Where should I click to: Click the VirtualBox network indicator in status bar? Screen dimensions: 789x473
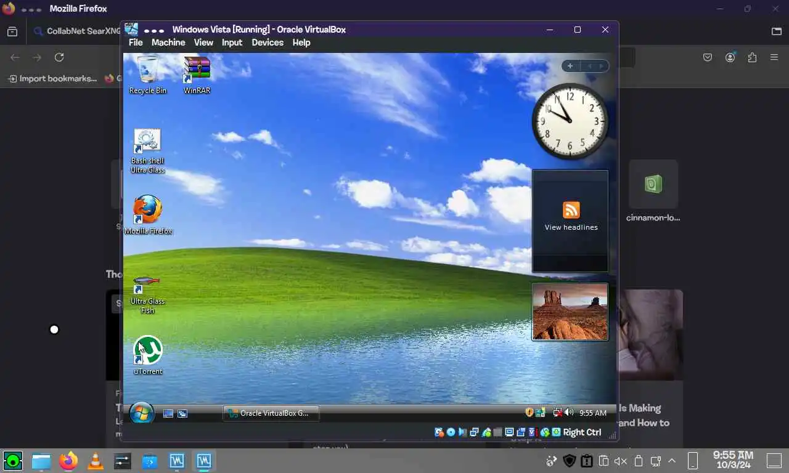(474, 432)
